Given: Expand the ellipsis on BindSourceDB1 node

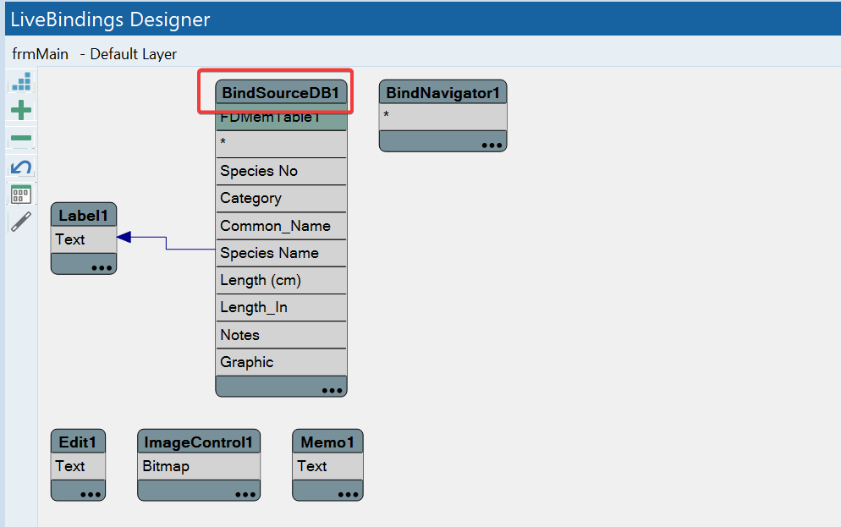Looking at the screenshot, I should [332, 390].
